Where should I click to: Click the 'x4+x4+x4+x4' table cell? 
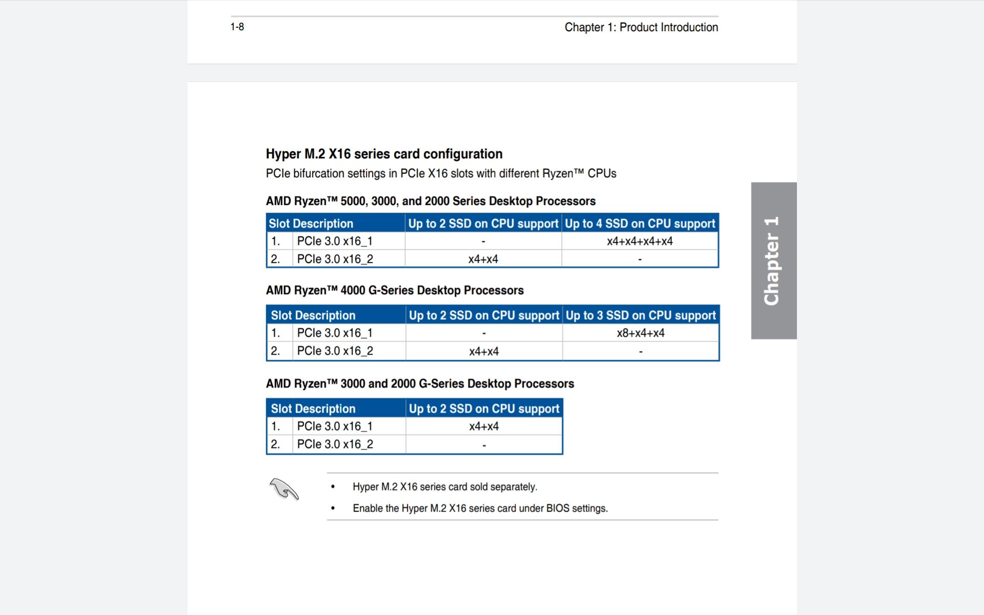640,241
